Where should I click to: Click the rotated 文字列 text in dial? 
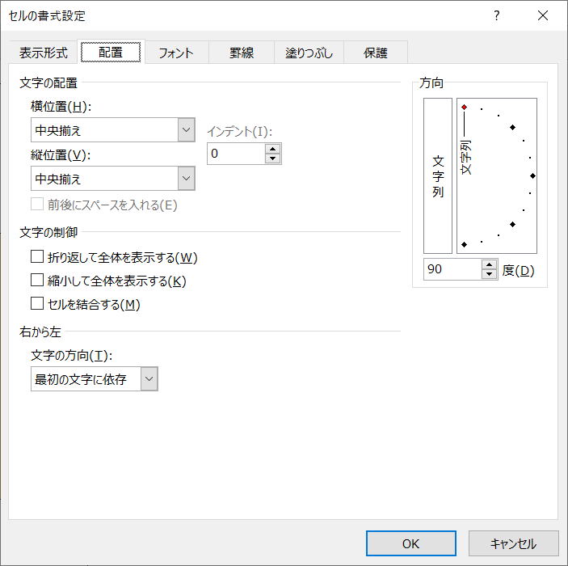coord(466,158)
